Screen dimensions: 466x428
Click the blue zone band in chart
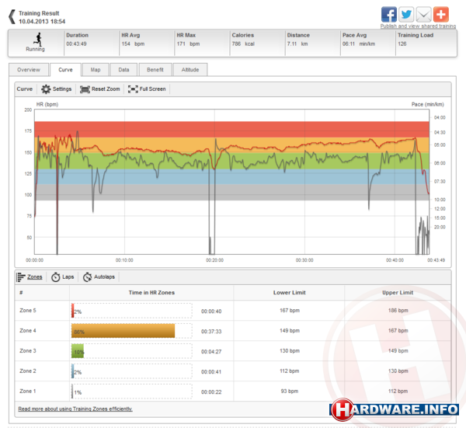(231, 177)
